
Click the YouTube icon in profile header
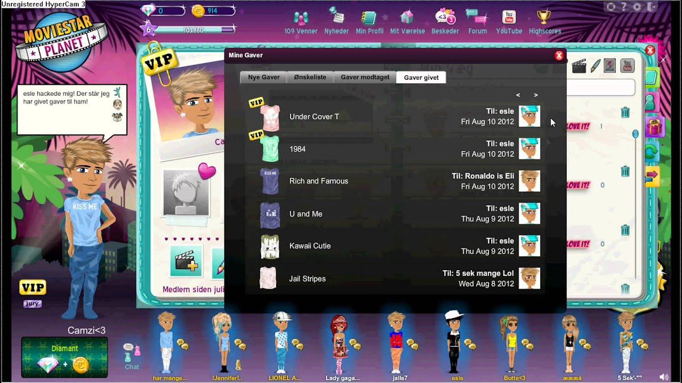pyautogui.click(x=627, y=66)
